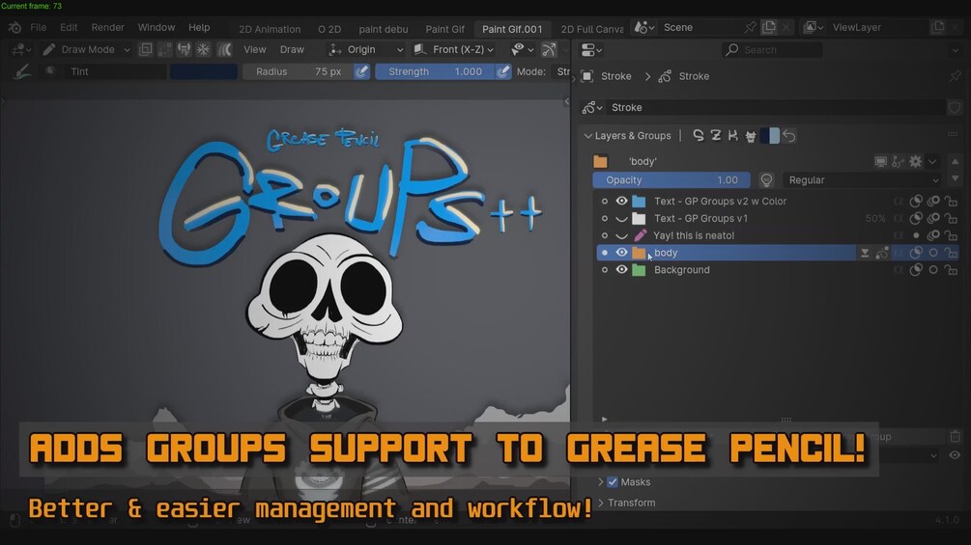Screen dimensions: 971x545
Task: Toggle fake user shield for Stroke data
Action: coord(955,107)
